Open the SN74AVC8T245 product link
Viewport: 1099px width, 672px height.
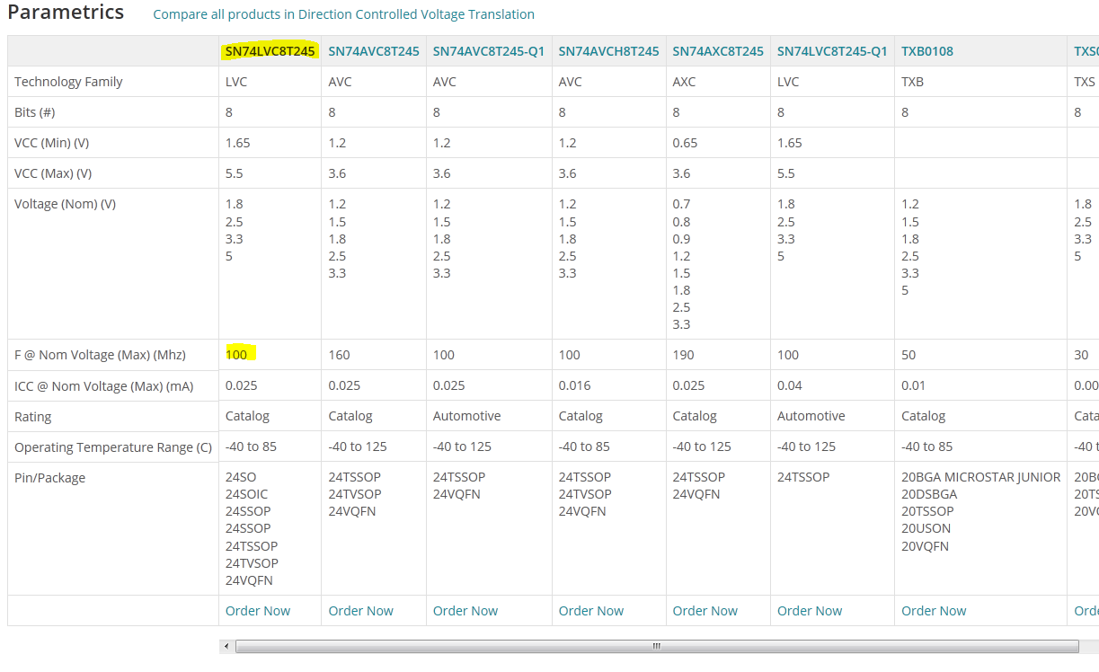(x=374, y=51)
